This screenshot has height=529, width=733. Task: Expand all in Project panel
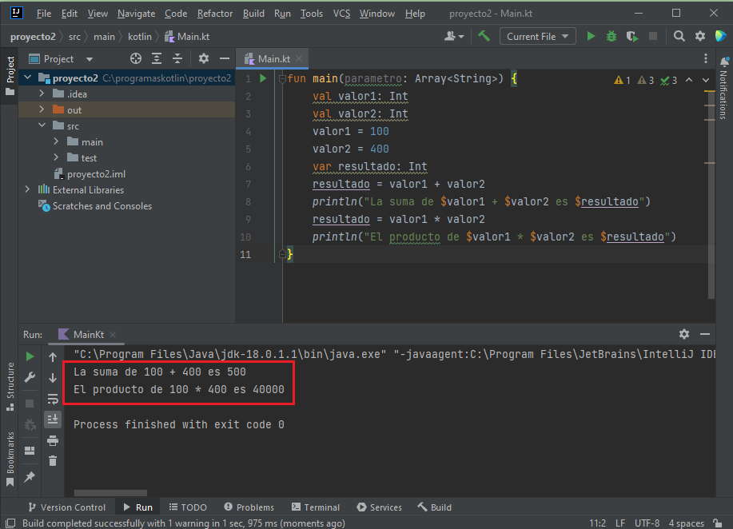pos(157,58)
